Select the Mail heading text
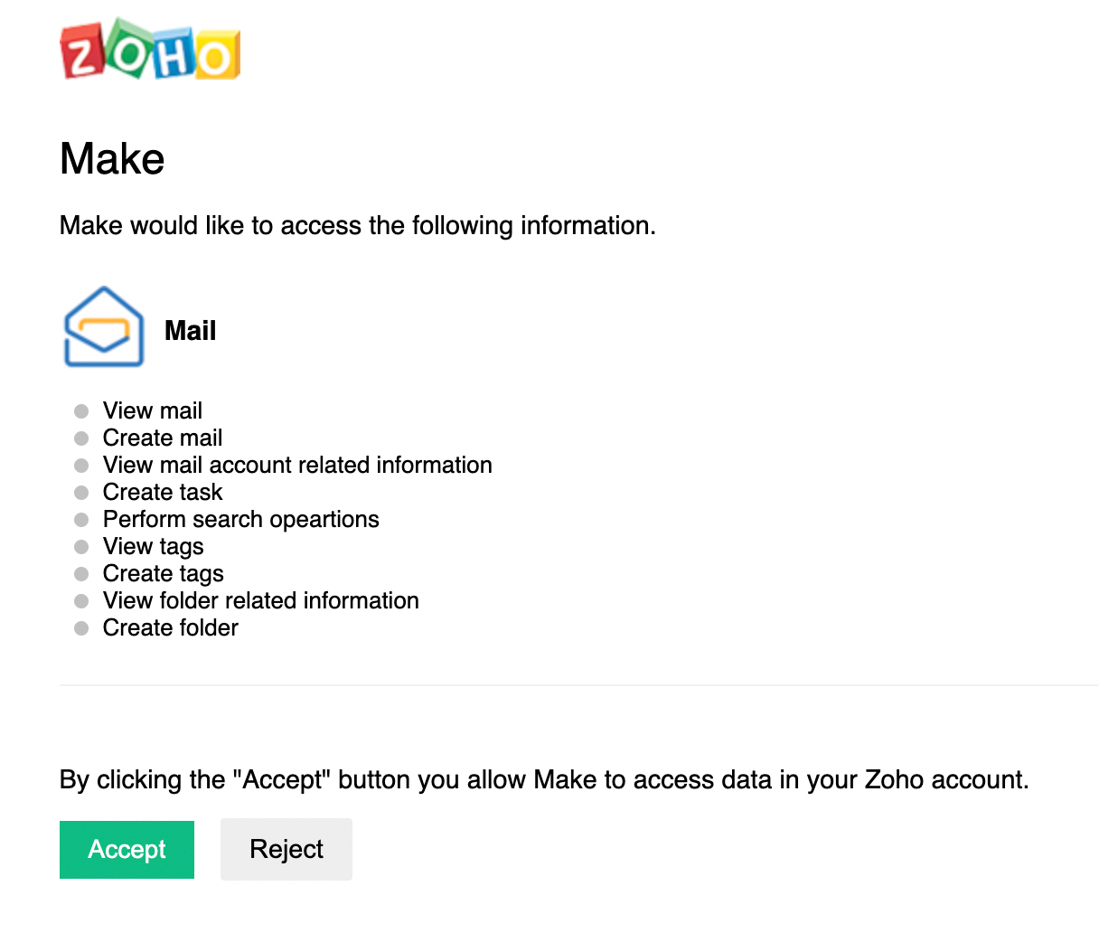Screen dimensions: 1099x933 [x=191, y=331]
